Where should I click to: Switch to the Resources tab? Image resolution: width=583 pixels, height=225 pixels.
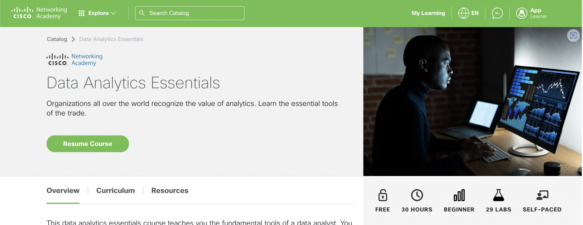click(170, 191)
